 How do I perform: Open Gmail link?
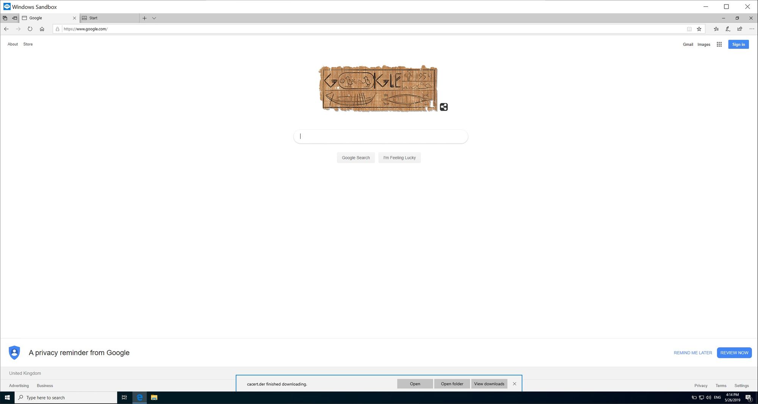tap(688, 44)
